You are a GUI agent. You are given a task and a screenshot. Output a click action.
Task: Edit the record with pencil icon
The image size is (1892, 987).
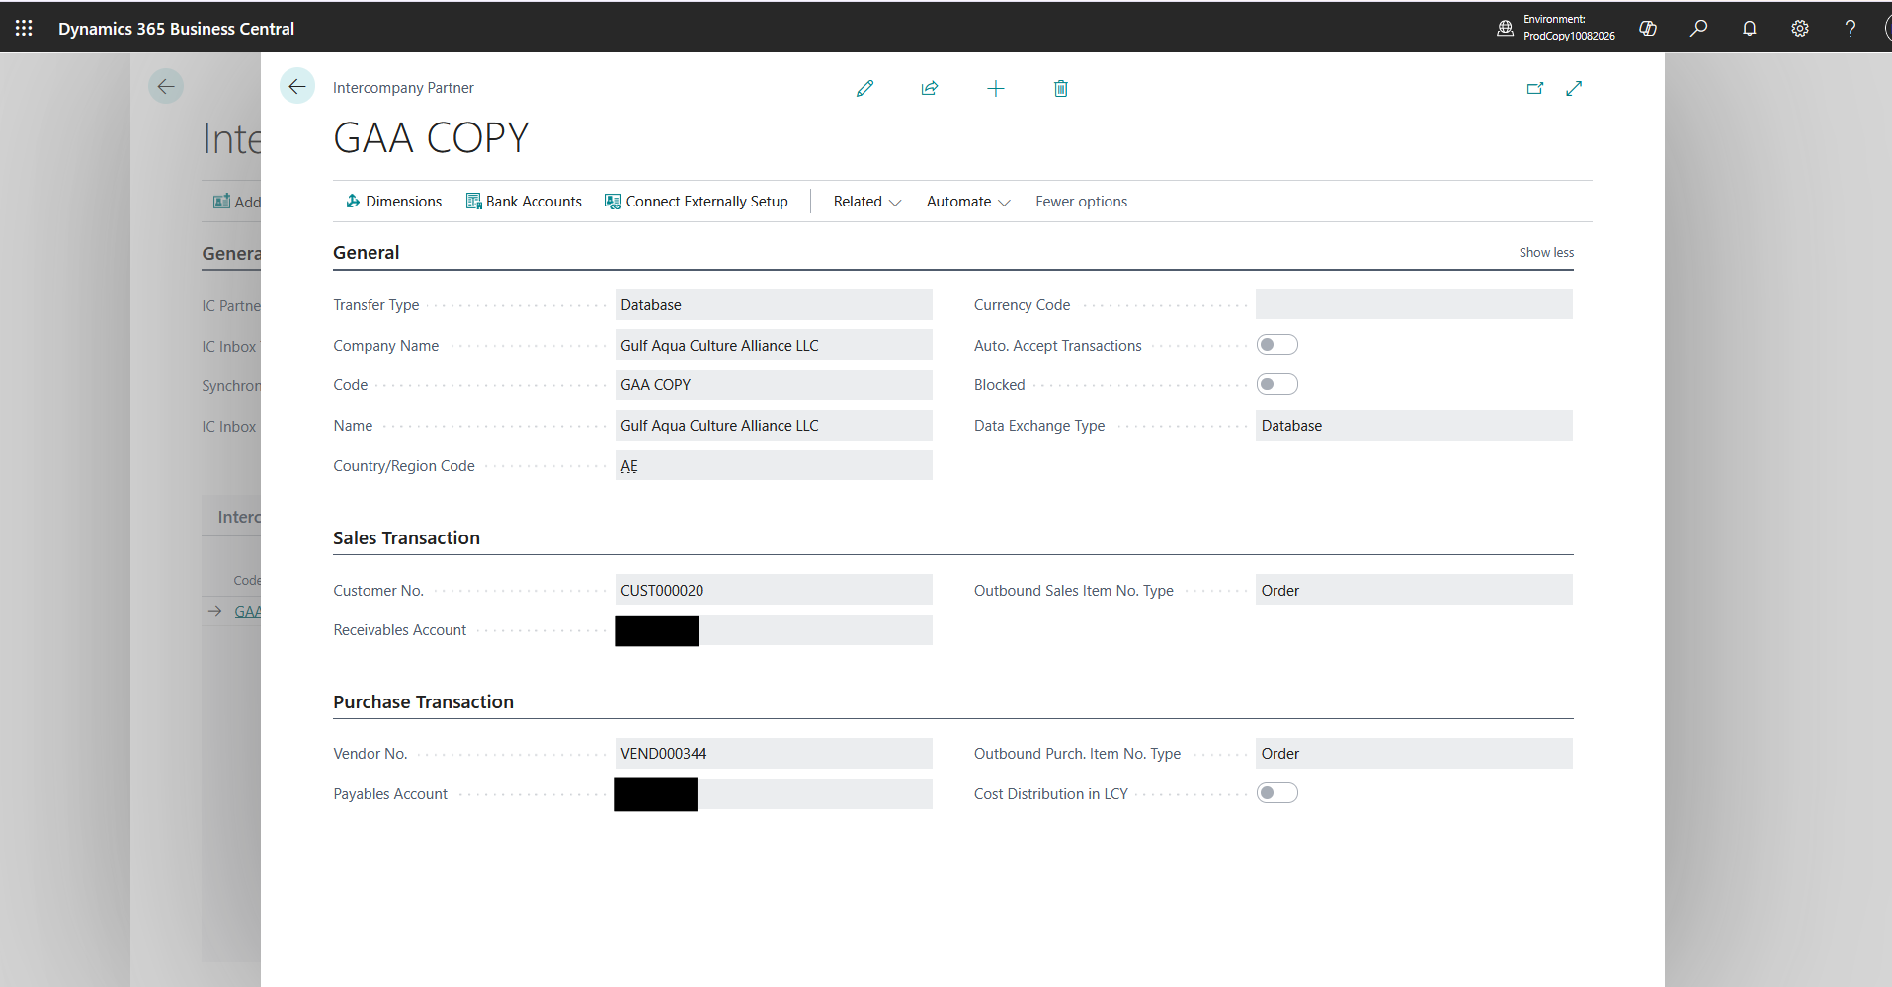click(864, 88)
